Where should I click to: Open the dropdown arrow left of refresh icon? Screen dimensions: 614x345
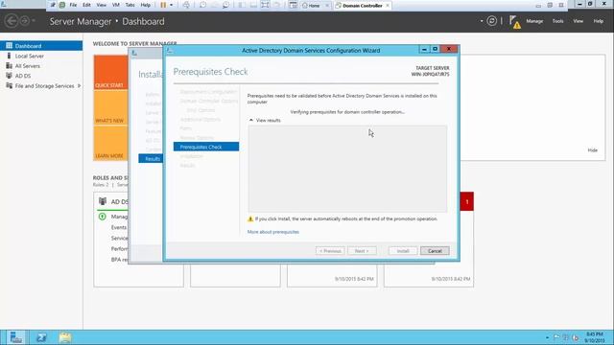(482, 21)
